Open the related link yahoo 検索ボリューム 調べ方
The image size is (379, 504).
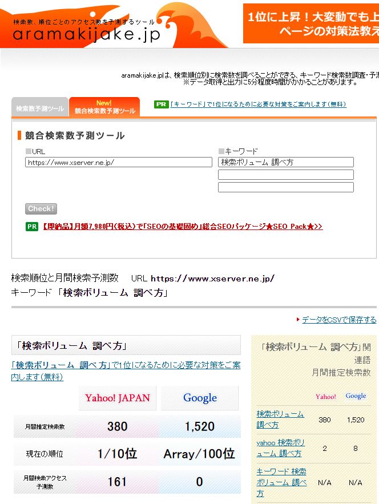point(280,448)
